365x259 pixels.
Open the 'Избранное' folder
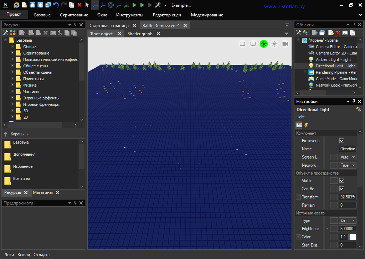point(23,167)
